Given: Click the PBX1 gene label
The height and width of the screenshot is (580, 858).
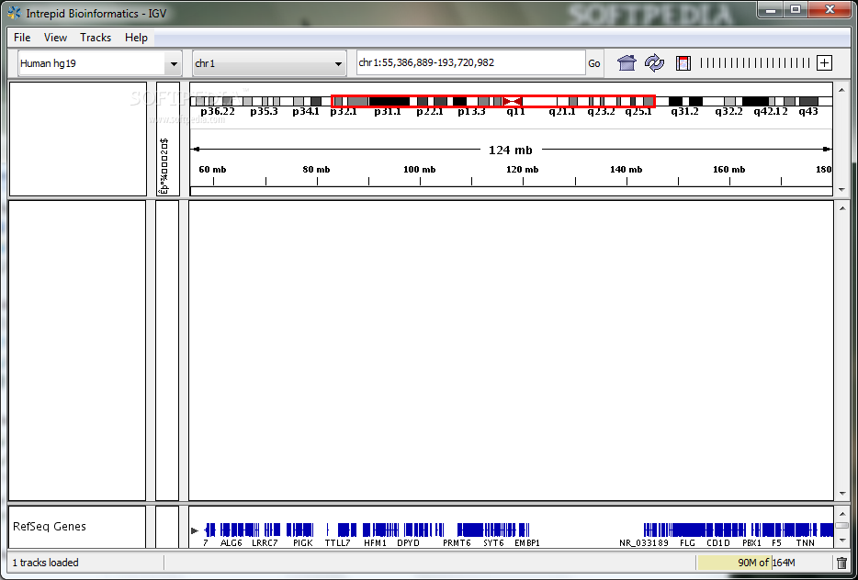Looking at the screenshot, I should coord(751,543).
